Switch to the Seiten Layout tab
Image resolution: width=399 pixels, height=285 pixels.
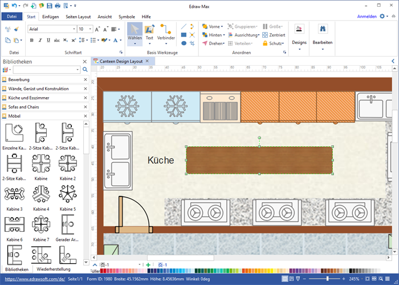(x=79, y=17)
